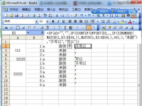Open the Name Box dropdown arrow
This screenshot has height=106, width=142.
click(28, 33)
